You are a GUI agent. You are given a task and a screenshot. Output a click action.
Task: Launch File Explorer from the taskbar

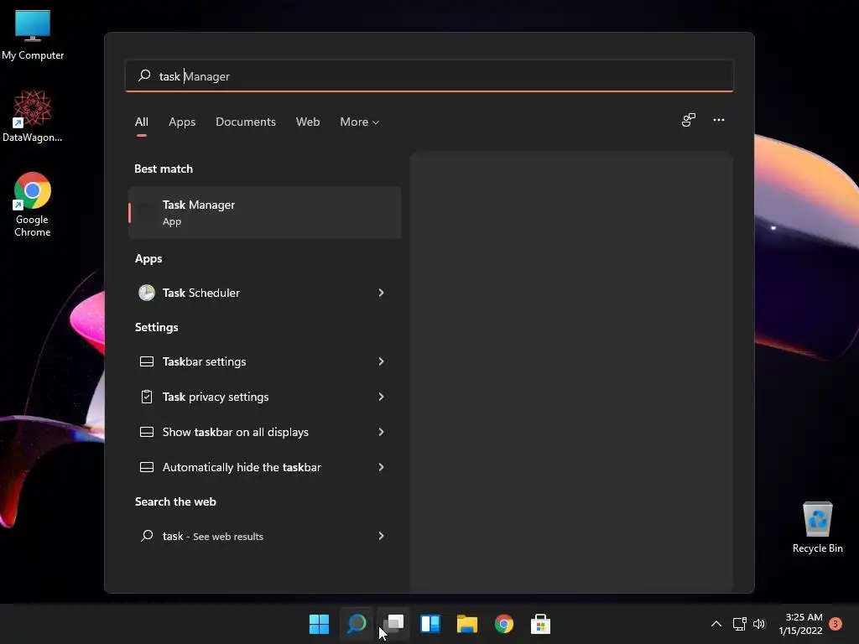[467, 624]
